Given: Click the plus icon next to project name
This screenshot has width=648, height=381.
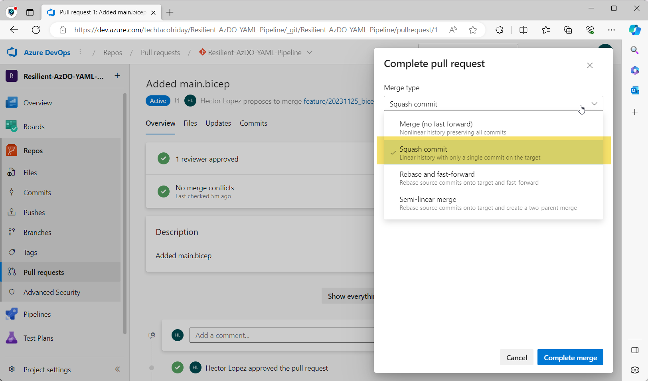Looking at the screenshot, I should pyautogui.click(x=117, y=76).
